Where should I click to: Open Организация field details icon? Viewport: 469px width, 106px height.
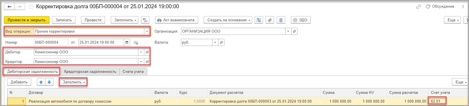click(294, 31)
